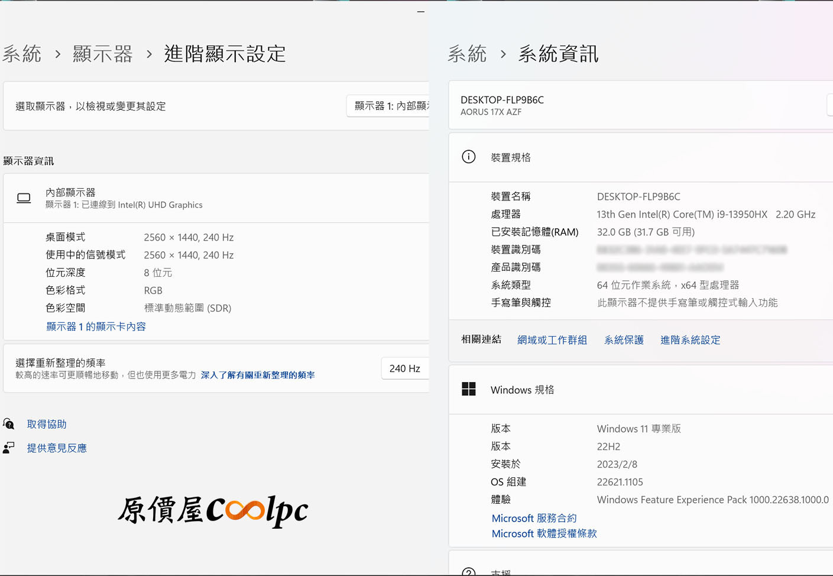Viewport: 833px width, 576px height.
Task: Open 顯示器 1 的顯示卡內容 link
Action: [x=96, y=326]
